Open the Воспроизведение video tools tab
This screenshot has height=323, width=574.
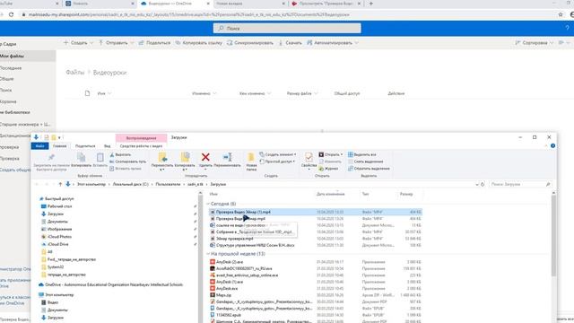coord(142,138)
